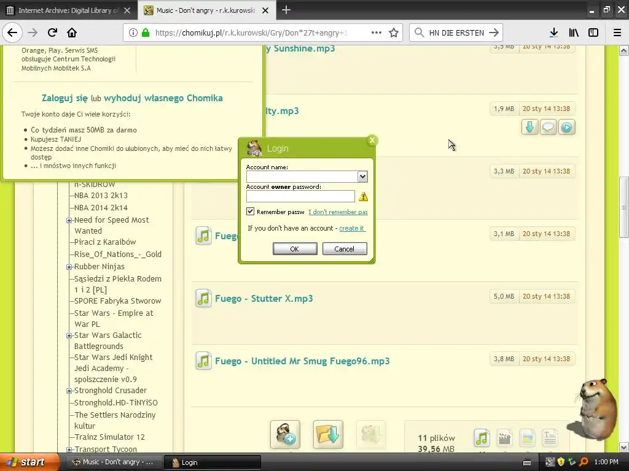Show site information icon in address bar
This screenshot has width=629, height=471.
(133, 33)
